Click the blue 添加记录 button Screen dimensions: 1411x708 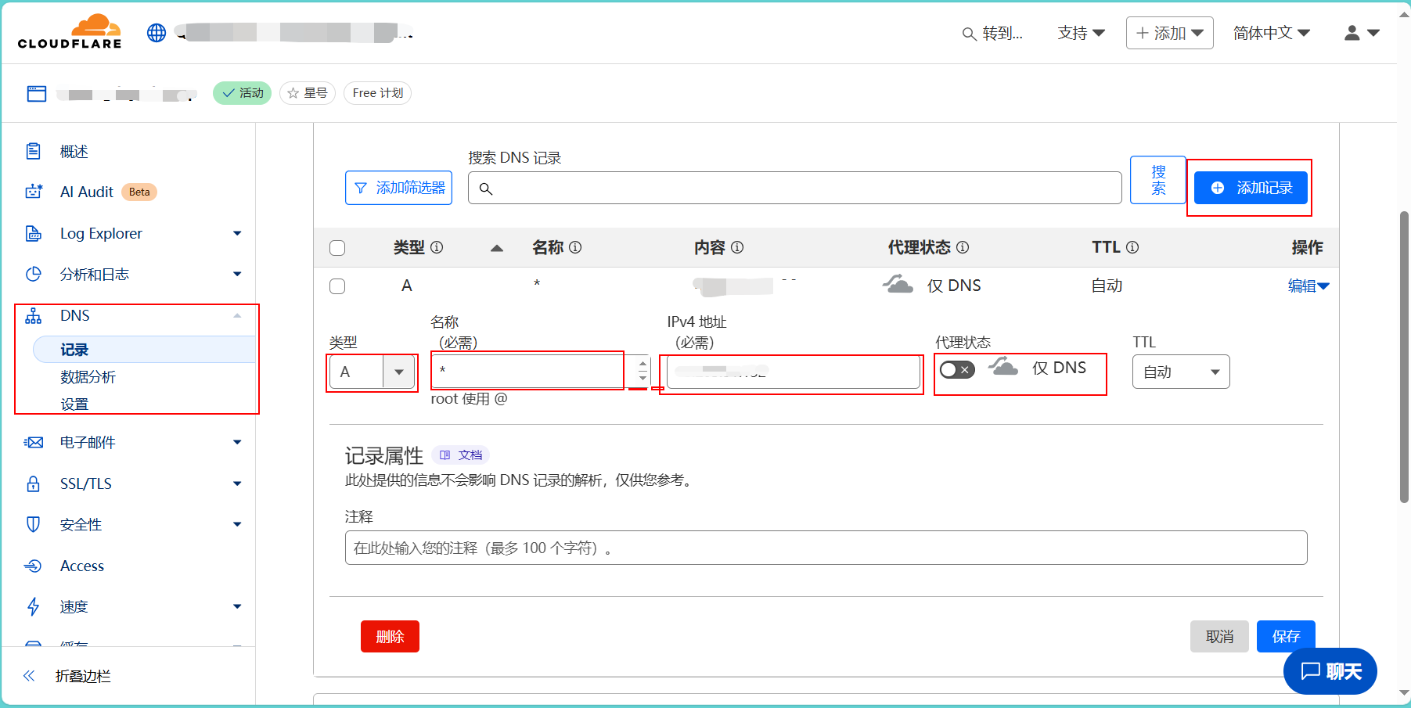click(1251, 188)
